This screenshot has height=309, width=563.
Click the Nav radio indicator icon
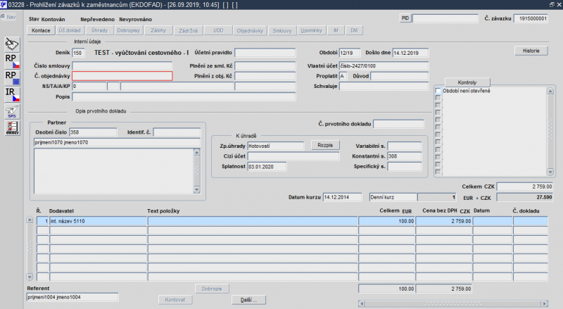point(3,16)
